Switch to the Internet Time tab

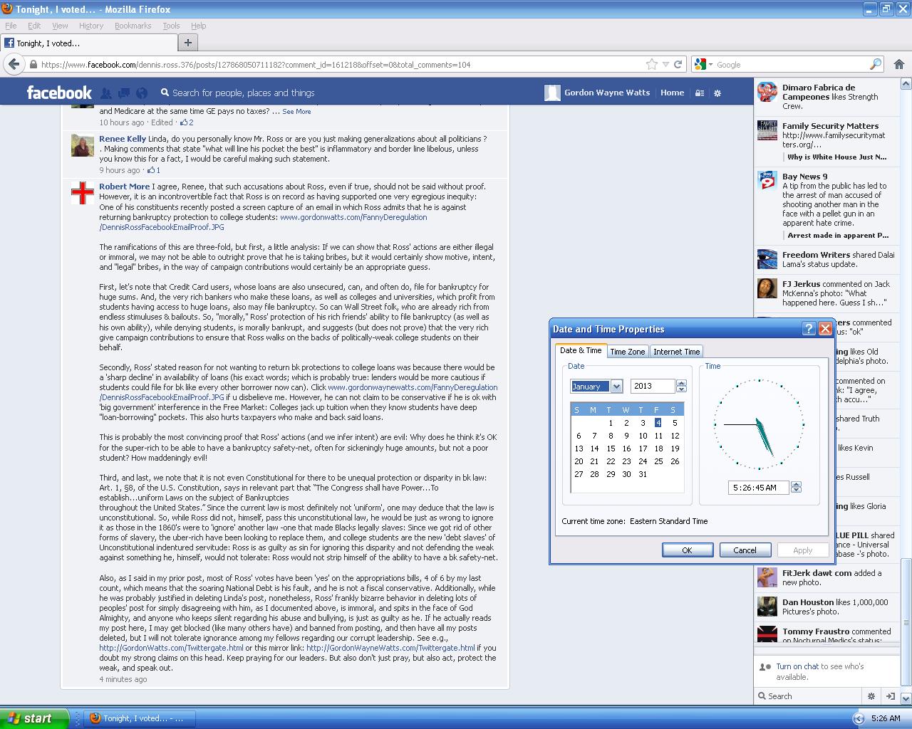tap(676, 352)
